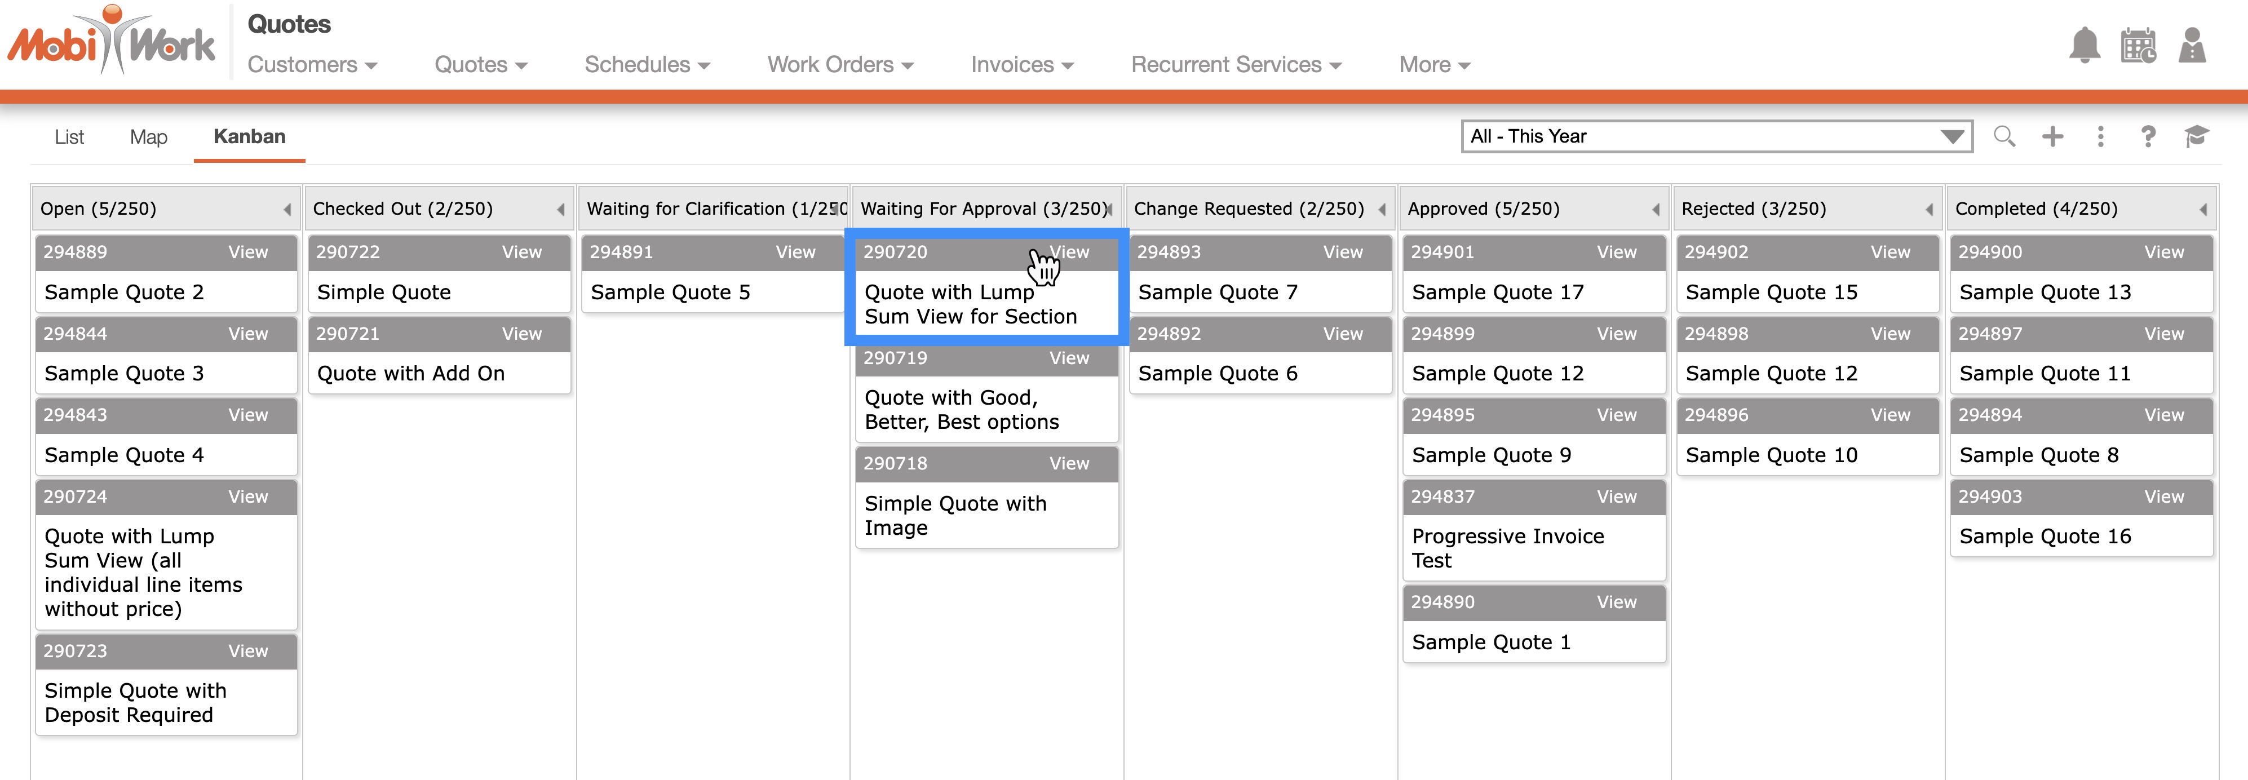Select the Sample Quote 17 card
This screenshot has height=780, width=2248.
tap(1498, 292)
